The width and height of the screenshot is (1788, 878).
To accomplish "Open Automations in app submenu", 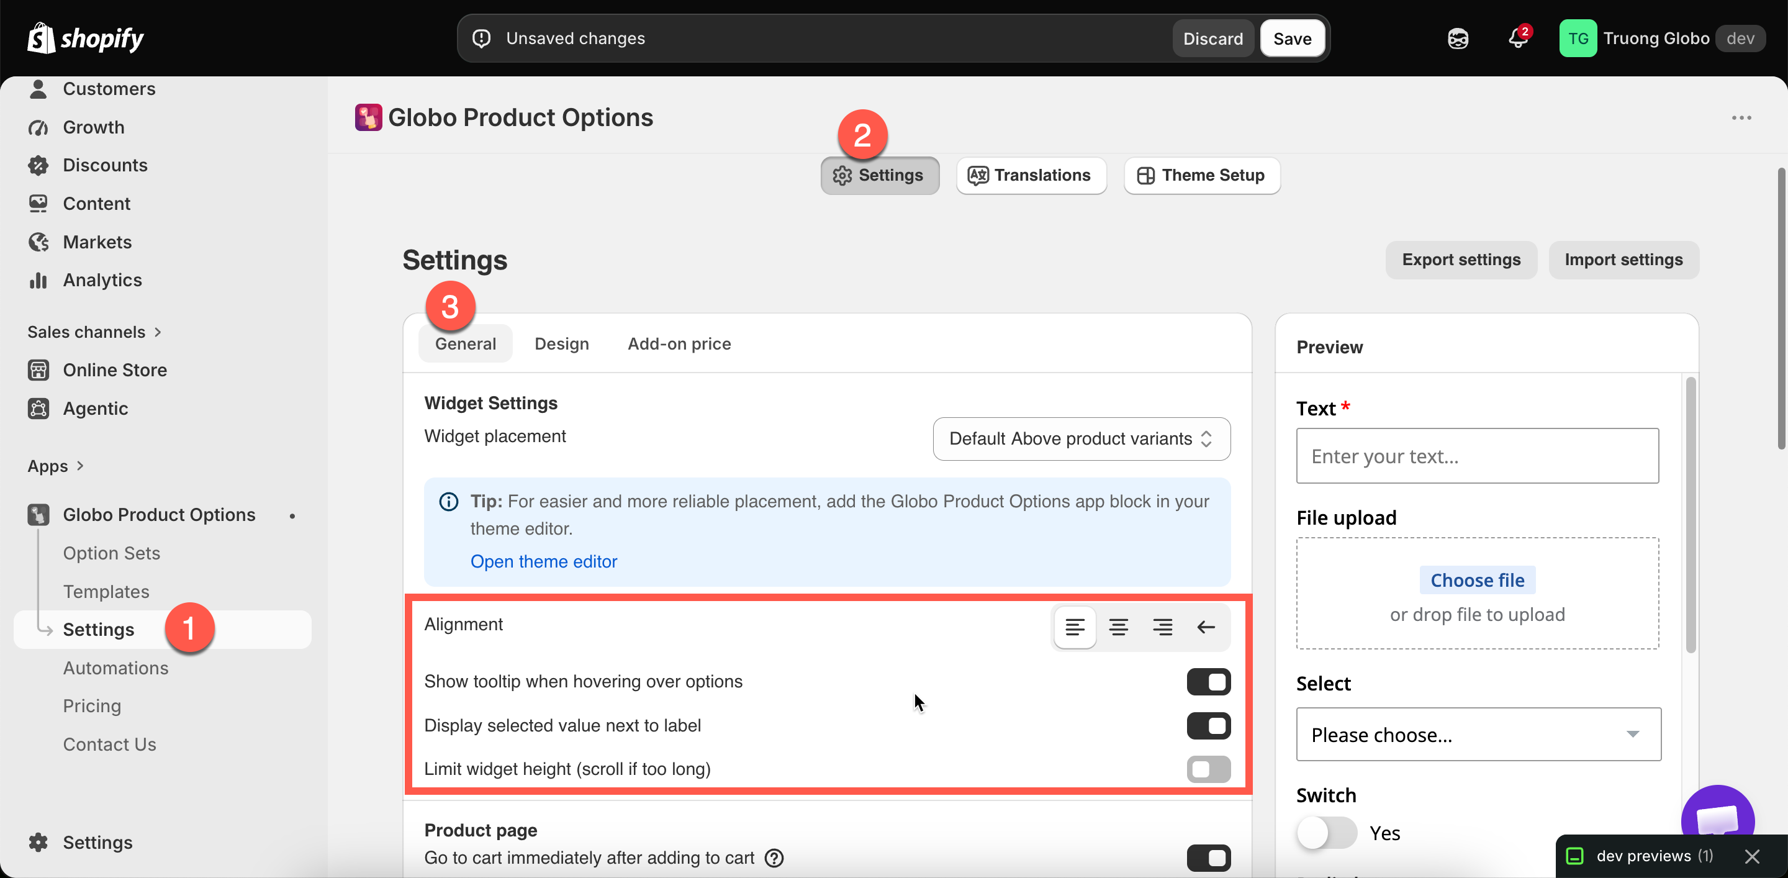I will pyautogui.click(x=116, y=668).
